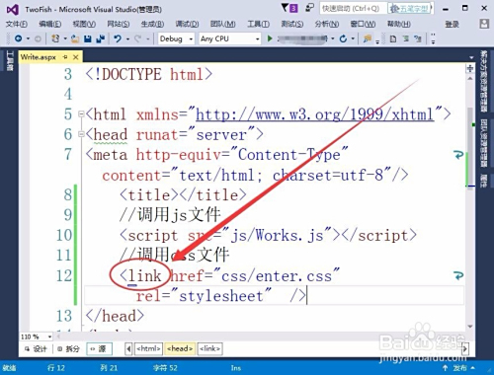Screen dimensions: 494x375
Task: Open the 文件(F) menu
Action: pyautogui.click(x=17, y=24)
